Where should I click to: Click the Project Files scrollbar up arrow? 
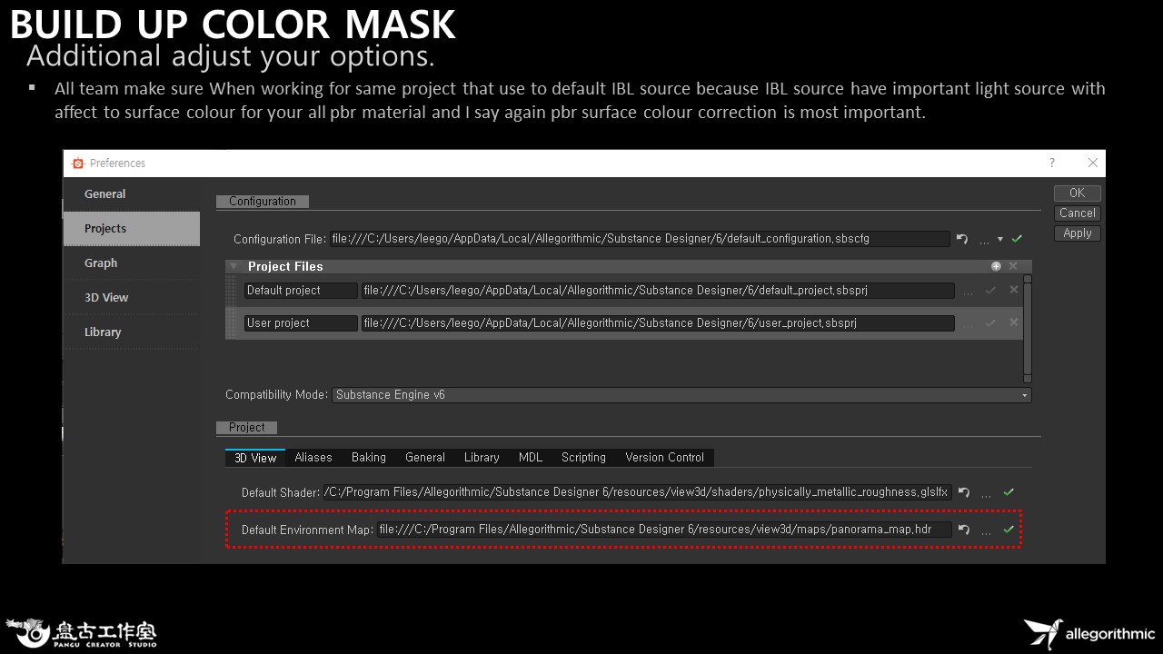click(1028, 279)
